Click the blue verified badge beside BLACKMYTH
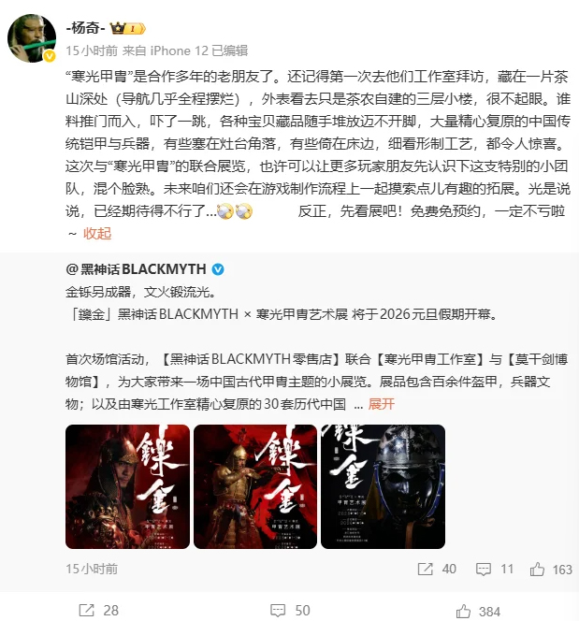This screenshot has width=579, height=621. [x=218, y=269]
